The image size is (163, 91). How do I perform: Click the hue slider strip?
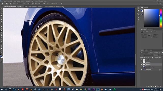click(x=161, y=18)
